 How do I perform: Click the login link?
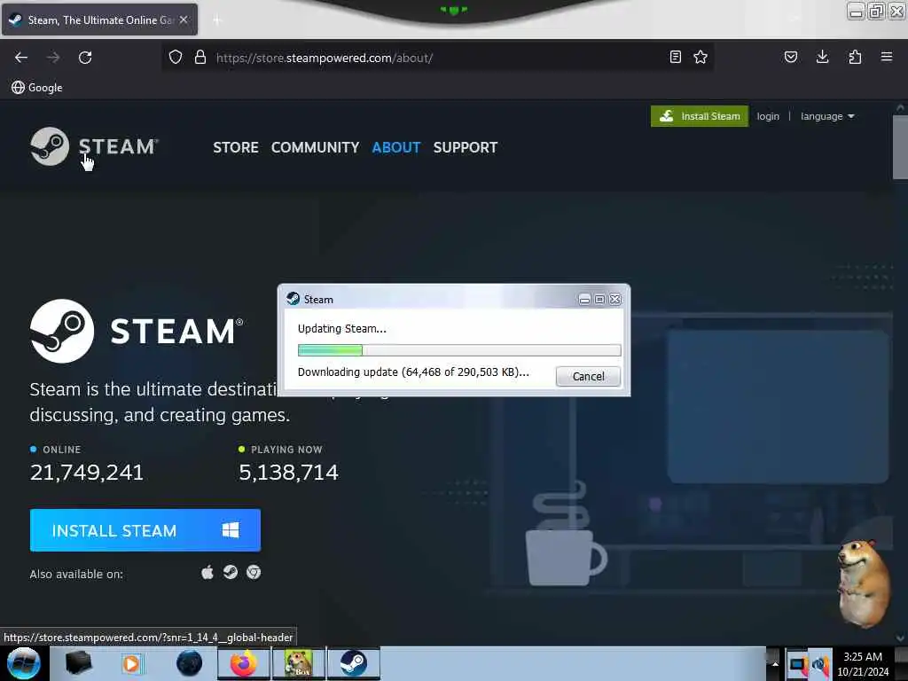coord(768,116)
